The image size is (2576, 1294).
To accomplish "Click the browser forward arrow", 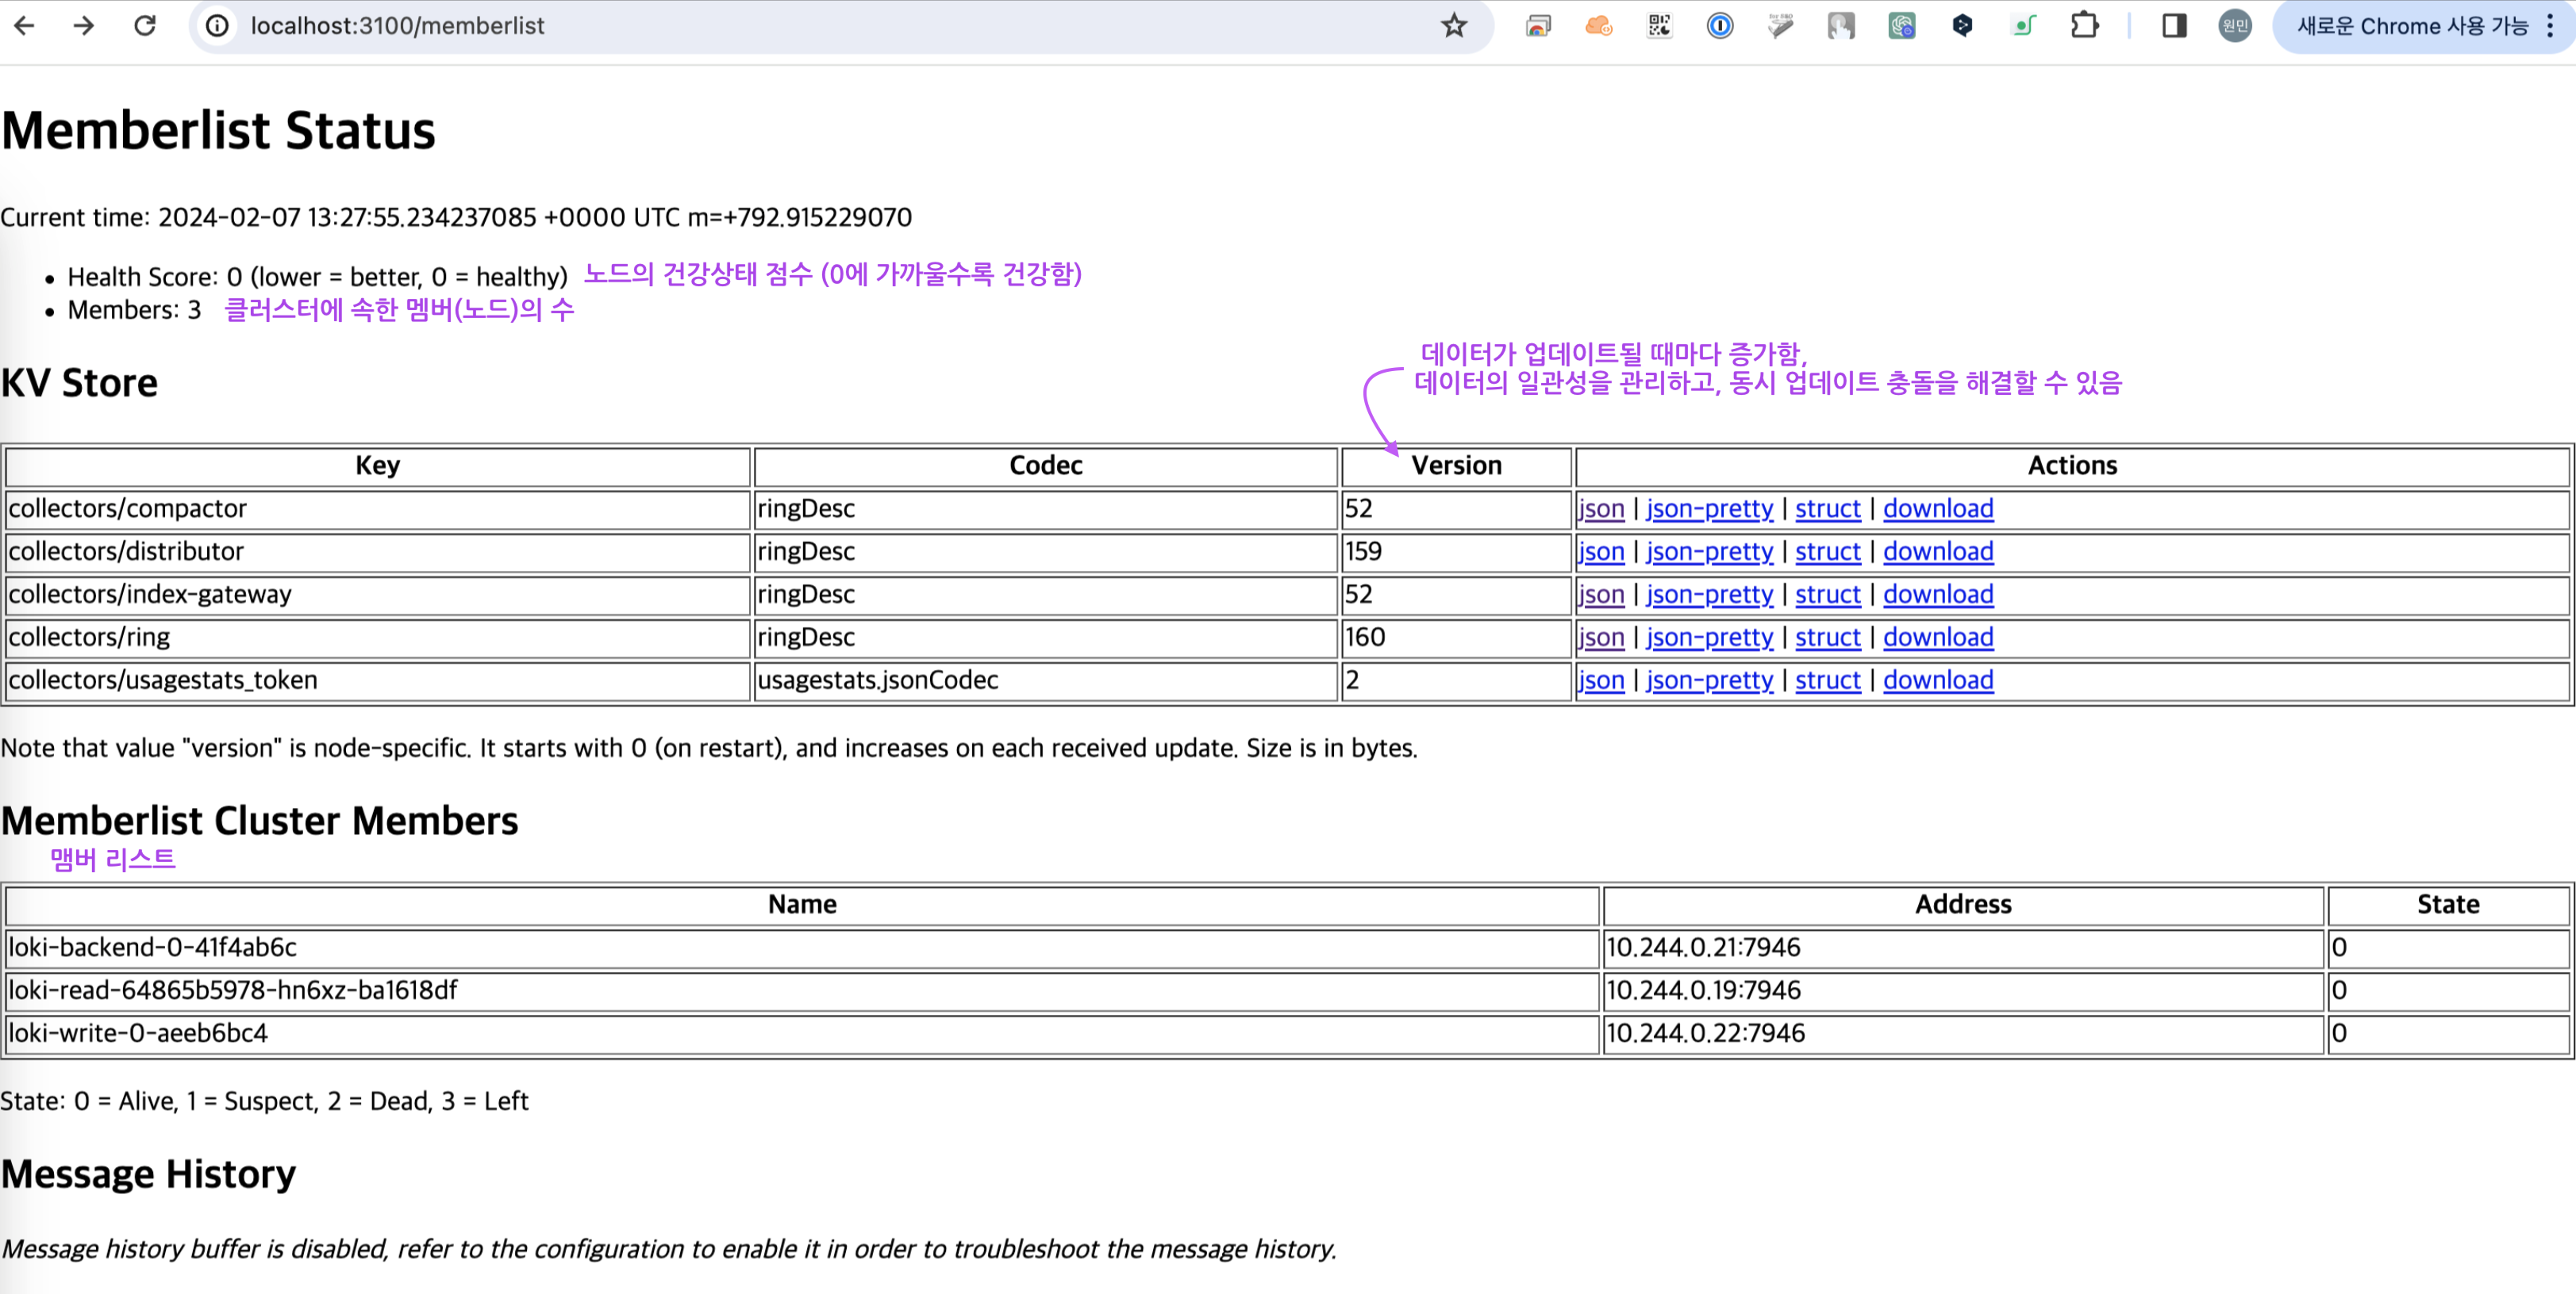I will point(84,26).
